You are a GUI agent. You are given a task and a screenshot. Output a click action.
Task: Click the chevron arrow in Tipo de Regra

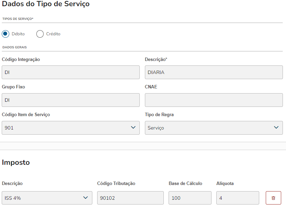click(x=276, y=127)
